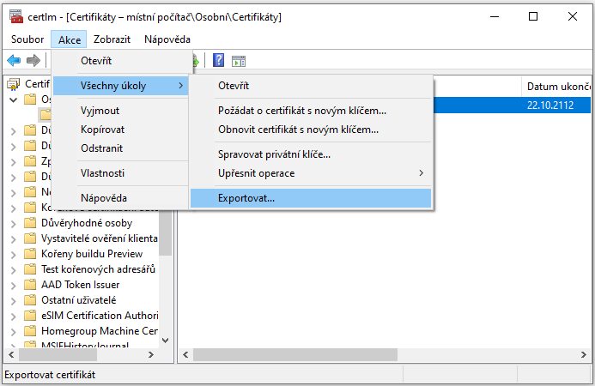Expand the Kořeny buildu Preview tree node
The height and width of the screenshot is (386, 595).
click(13, 255)
